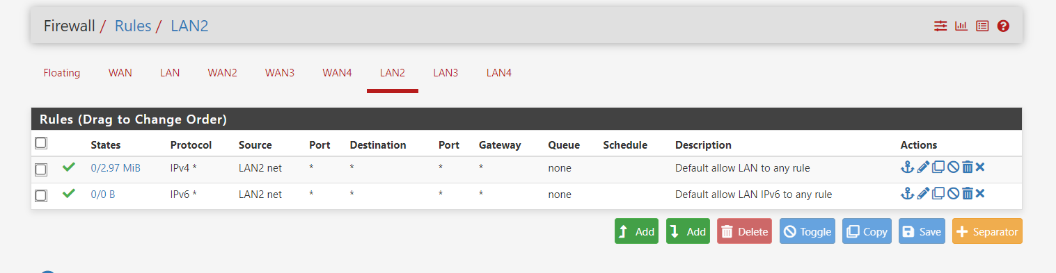Screen dimensions: 1056x273
Task: Open the LAN3 rules tab
Action: [x=446, y=72]
